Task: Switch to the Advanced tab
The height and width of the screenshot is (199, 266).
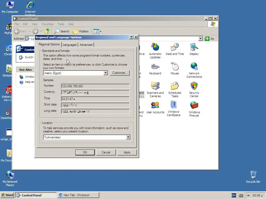Action: click(x=86, y=45)
